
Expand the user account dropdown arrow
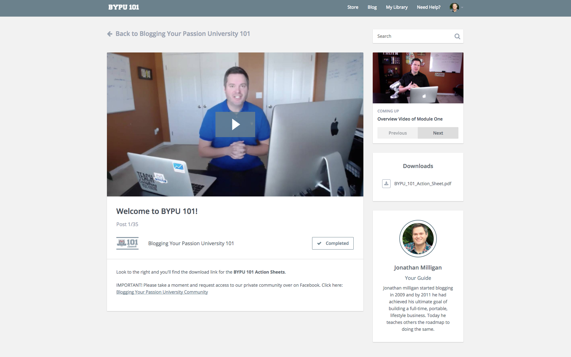(462, 7)
